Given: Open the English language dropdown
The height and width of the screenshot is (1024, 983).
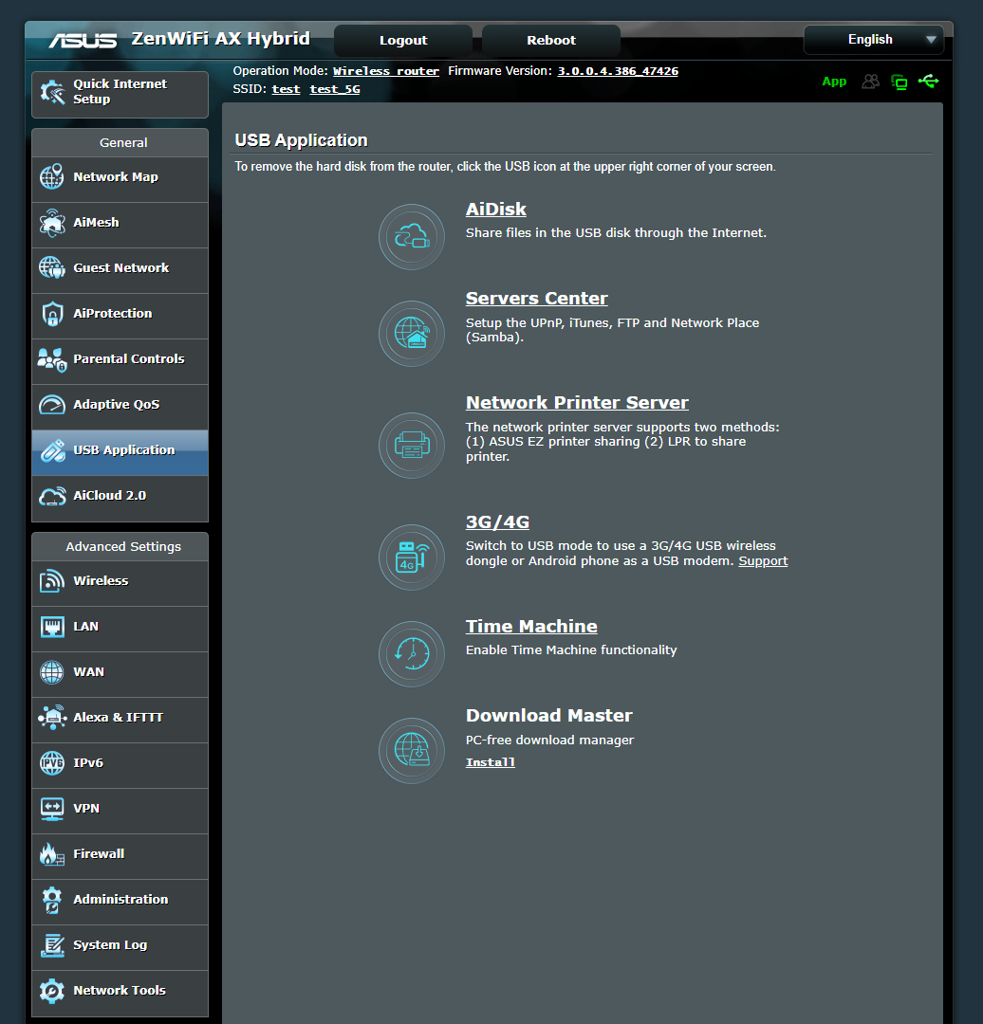Looking at the screenshot, I should click(872, 39).
